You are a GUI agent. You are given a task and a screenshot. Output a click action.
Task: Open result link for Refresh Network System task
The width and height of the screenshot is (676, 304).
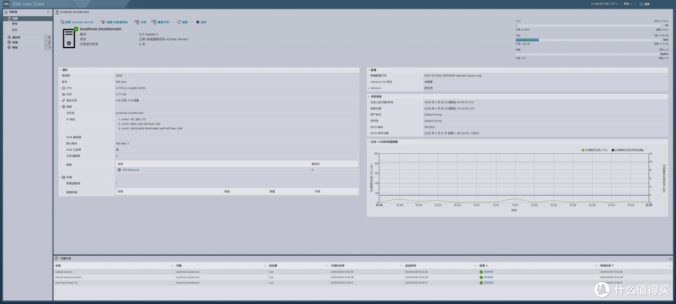[488, 277]
